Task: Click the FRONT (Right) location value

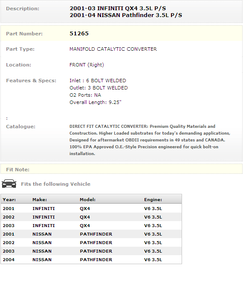Action: tap(87, 65)
